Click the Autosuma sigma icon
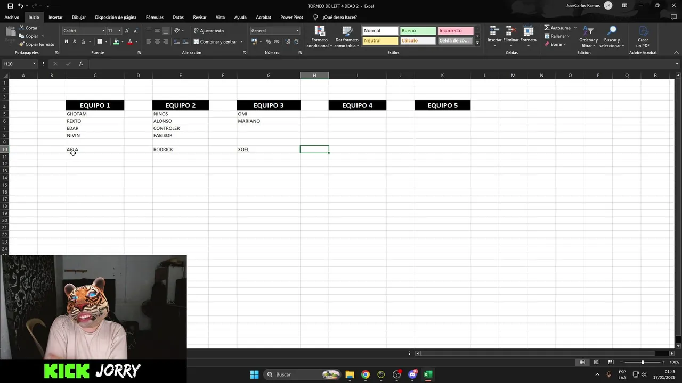Image resolution: width=682 pixels, height=383 pixels. [x=547, y=28]
